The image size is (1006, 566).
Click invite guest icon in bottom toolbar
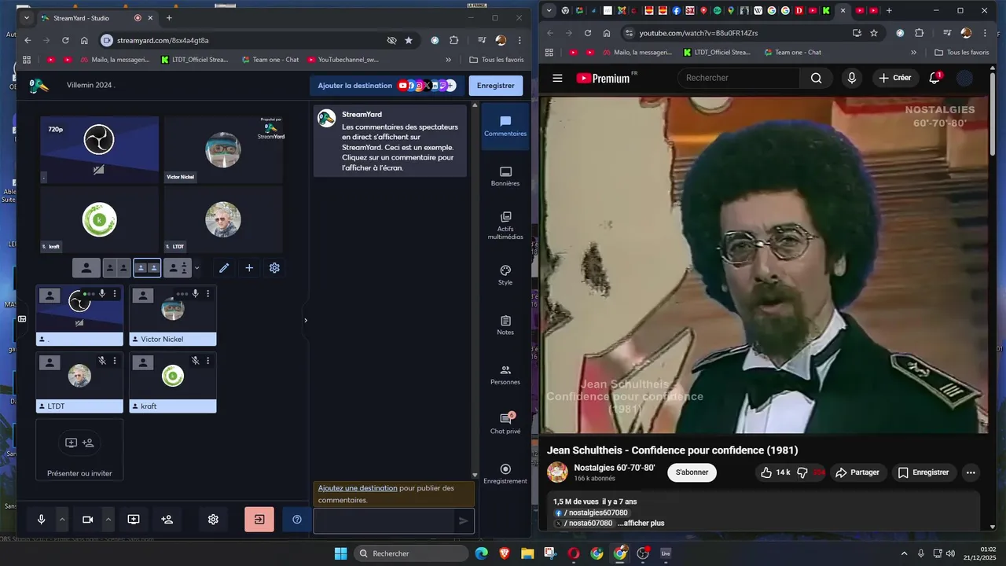pos(167,520)
